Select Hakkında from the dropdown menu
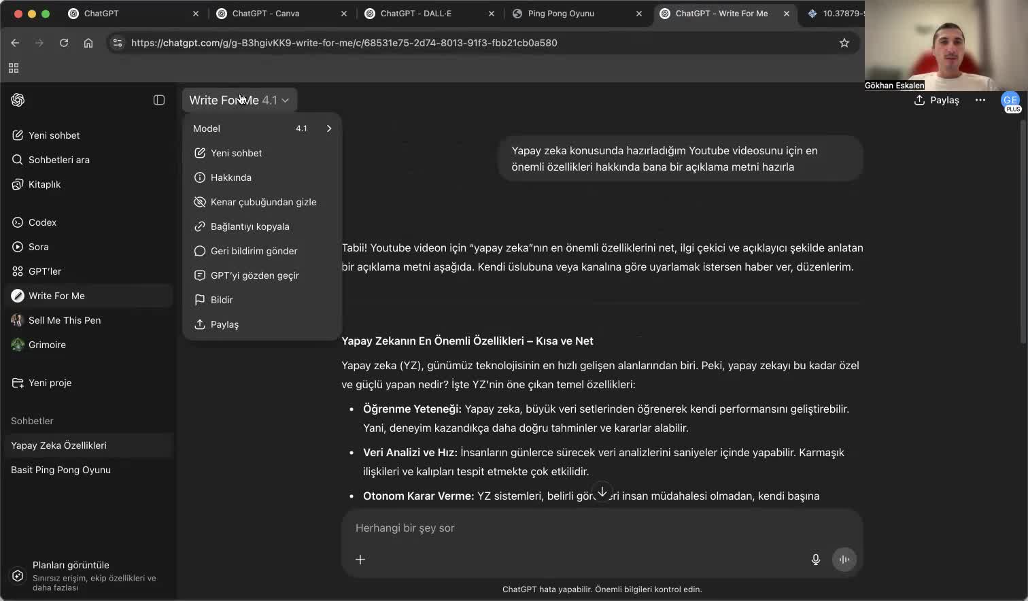The image size is (1028, 601). coord(262,177)
